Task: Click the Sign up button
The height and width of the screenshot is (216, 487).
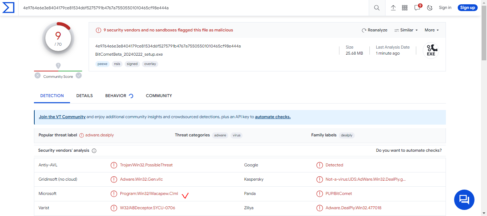Action: [x=467, y=8]
